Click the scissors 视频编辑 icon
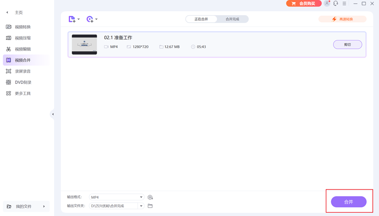The height and width of the screenshot is (216, 379). (x=9, y=49)
